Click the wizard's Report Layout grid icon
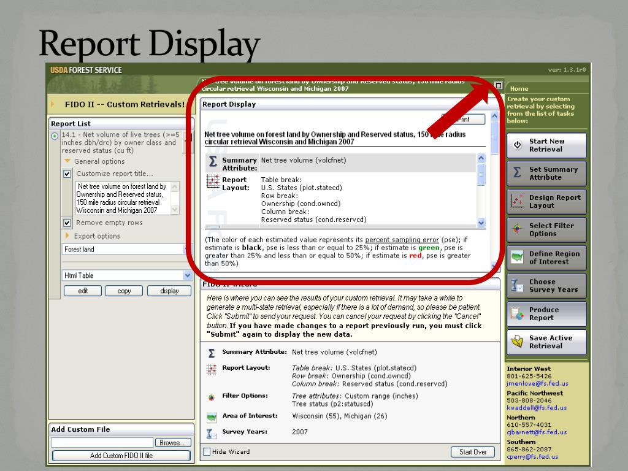The width and height of the screenshot is (628, 471). click(x=212, y=369)
